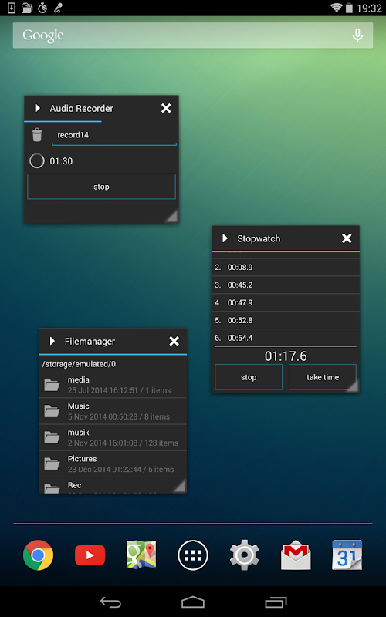Tap the Google voice search microphone
The height and width of the screenshot is (617, 386).
coord(357,35)
